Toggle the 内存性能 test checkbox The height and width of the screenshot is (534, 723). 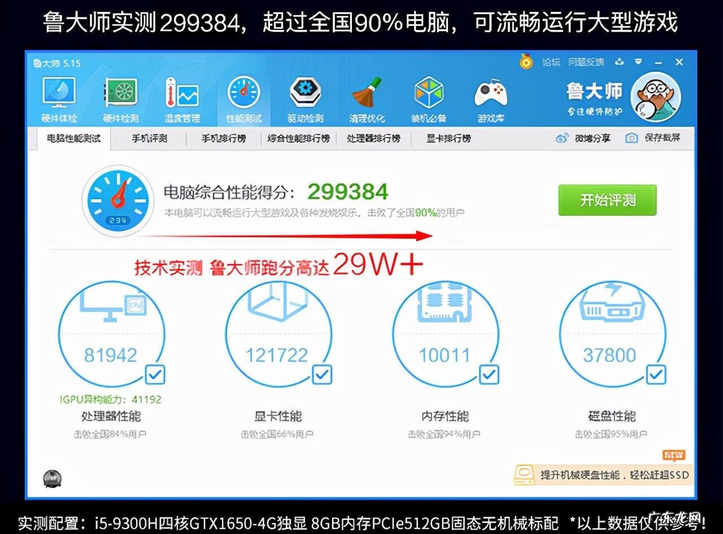pyautogui.click(x=489, y=374)
